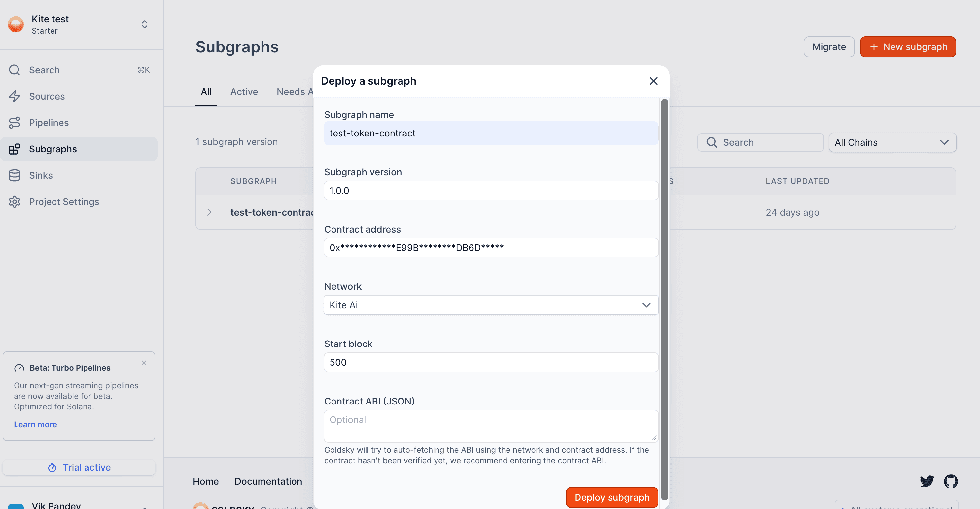This screenshot has width=980, height=509.
Task: Click the Sinks database icon
Action: [x=15, y=175]
